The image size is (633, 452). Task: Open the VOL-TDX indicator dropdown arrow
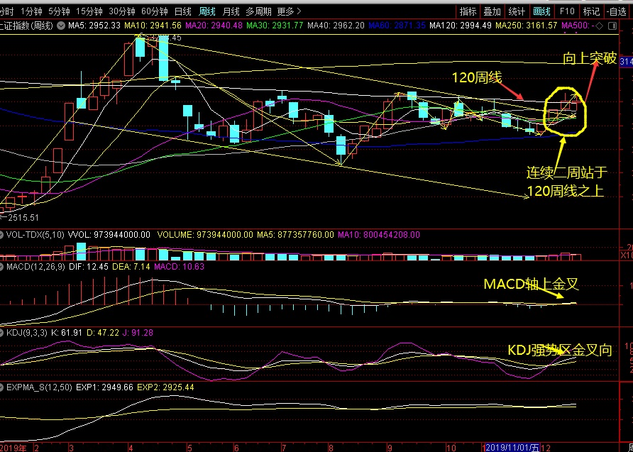point(2,234)
